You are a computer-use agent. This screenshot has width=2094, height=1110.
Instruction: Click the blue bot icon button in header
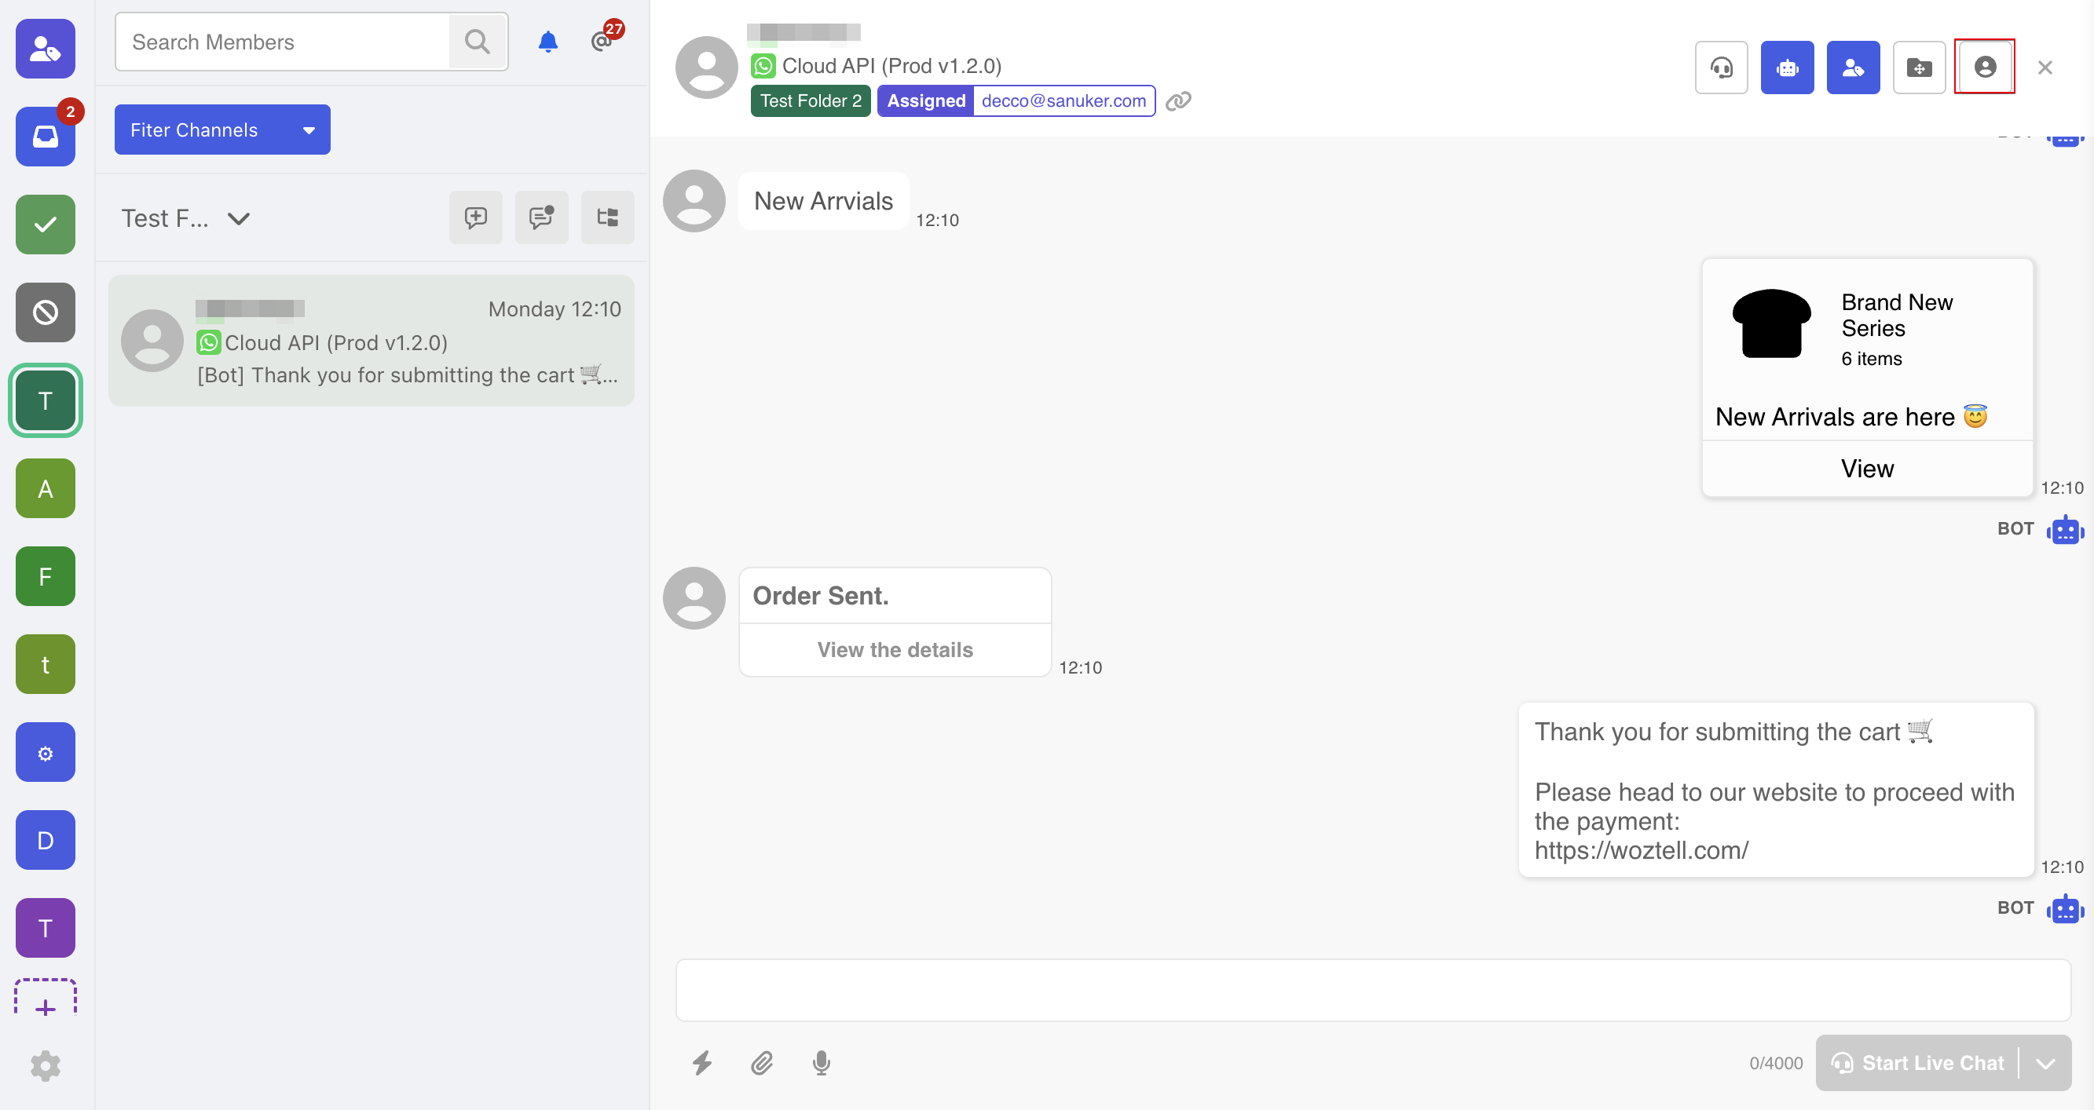pos(1786,68)
